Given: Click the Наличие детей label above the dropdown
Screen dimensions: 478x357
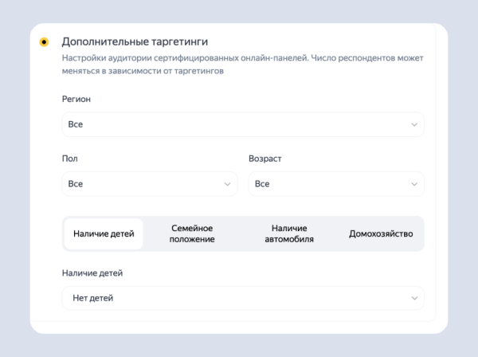Looking at the screenshot, I should (x=92, y=273).
